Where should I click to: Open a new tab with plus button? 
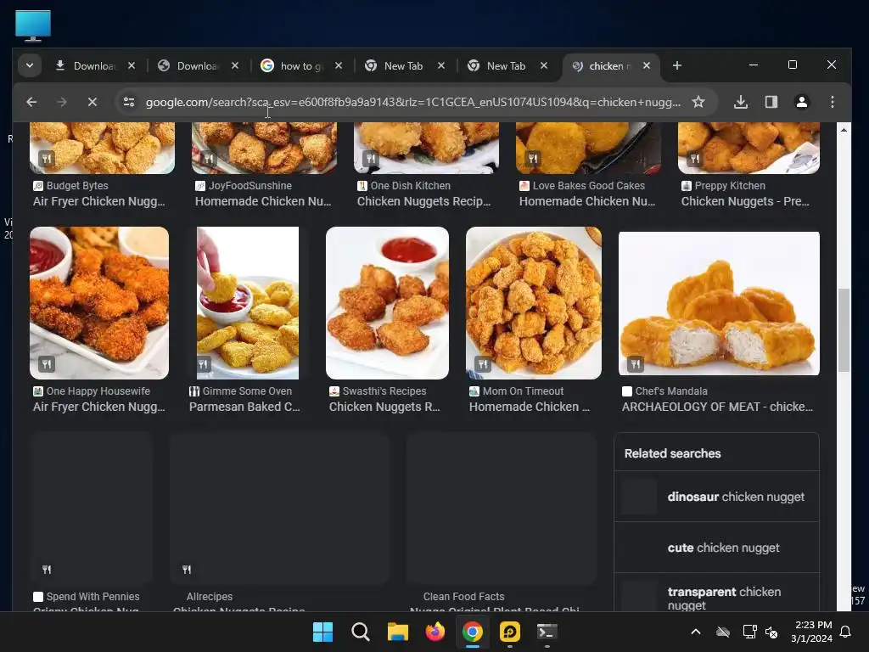coord(676,65)
